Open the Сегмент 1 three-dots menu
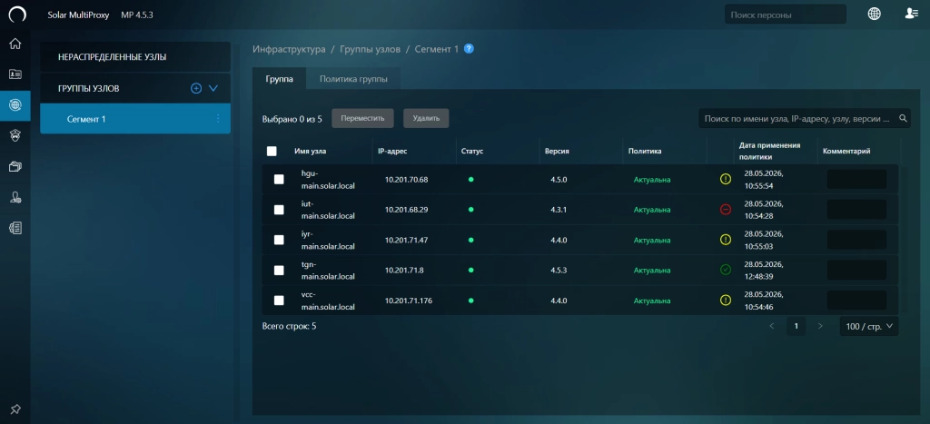Screen dimensions: 930x424 pos(218,119)
